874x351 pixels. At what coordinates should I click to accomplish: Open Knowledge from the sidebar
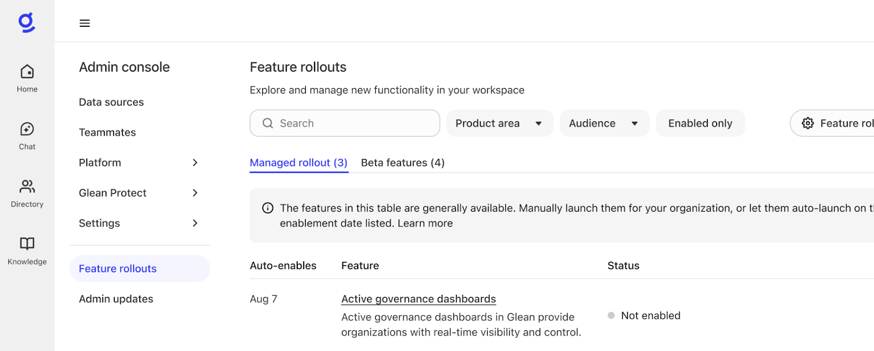[x=27, y=250]
